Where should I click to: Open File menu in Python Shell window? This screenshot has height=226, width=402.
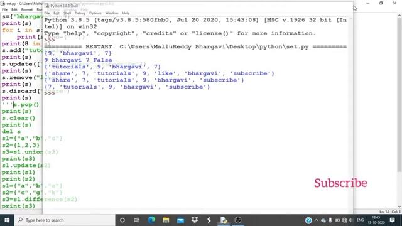point(47,13)
